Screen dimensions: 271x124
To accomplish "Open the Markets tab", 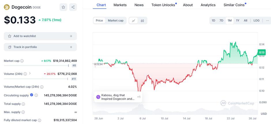I will coord(120,5).
